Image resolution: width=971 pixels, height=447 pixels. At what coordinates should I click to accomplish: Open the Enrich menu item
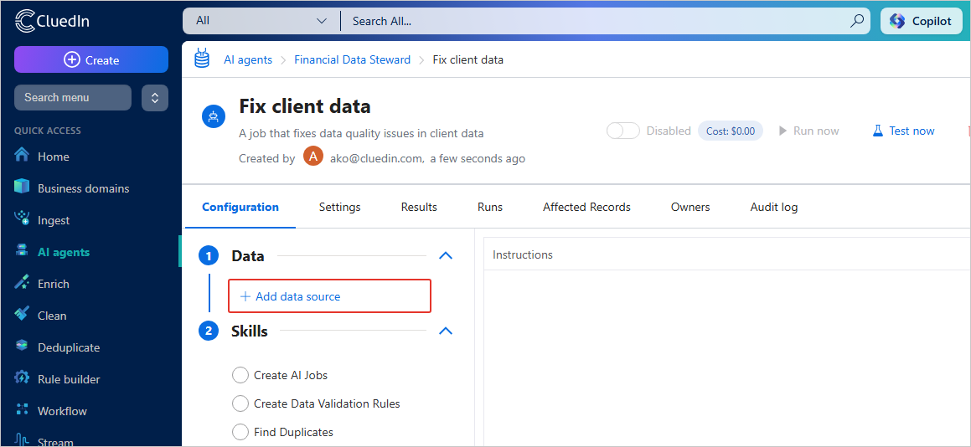(54, 284)
